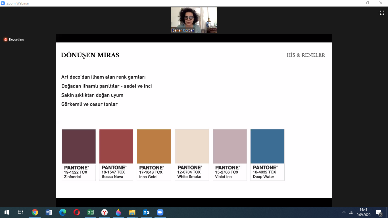Open the Windows Start menu
Screen dimensions: 388x218
click(x=7, y=212)
